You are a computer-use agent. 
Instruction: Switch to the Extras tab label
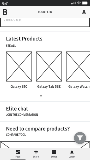[x=54, y=156]
